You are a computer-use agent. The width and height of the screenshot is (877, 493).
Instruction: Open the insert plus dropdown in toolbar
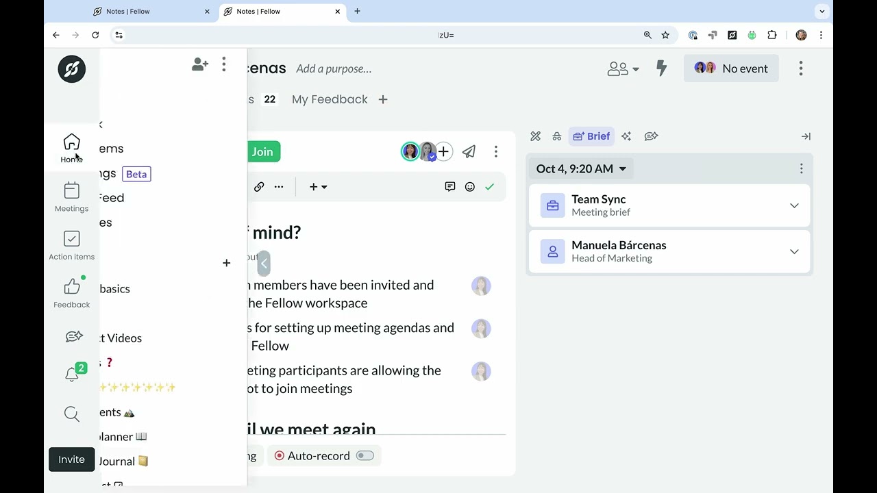click(318, 187)
